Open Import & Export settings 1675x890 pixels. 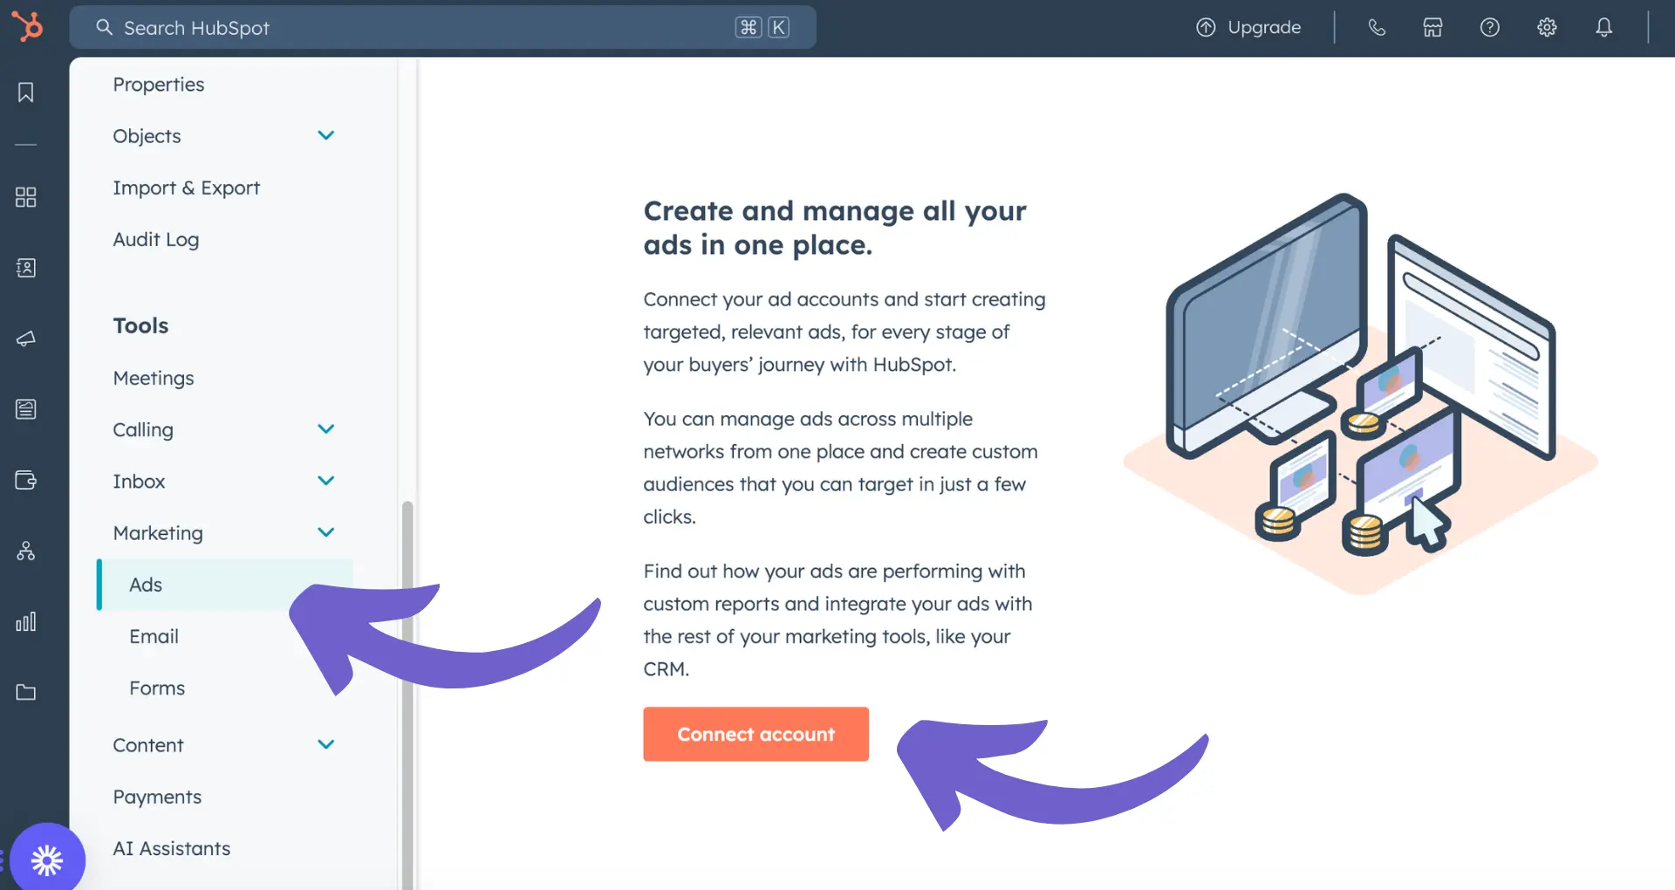(x=187, y=188)
